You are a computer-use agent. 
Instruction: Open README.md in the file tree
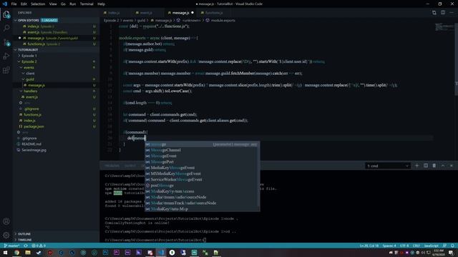tap(31, 144)
